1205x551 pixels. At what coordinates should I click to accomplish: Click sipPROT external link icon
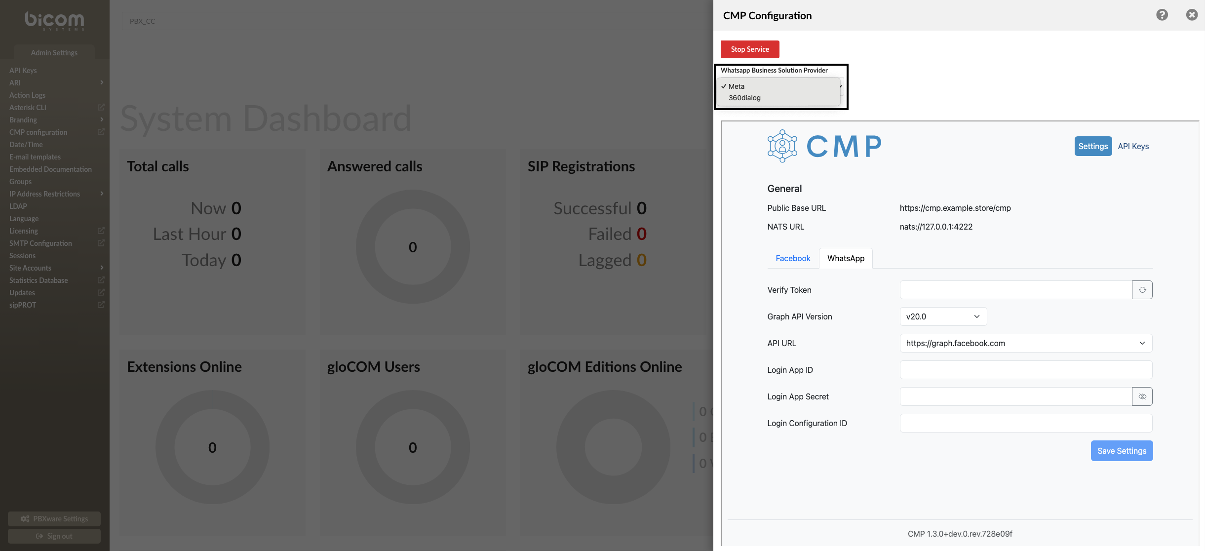(101, 305)
